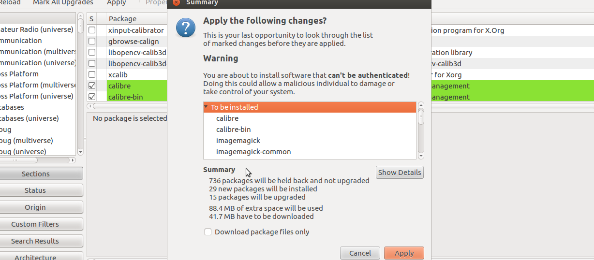Open the Sections filter view
594x260 pixels.
point(35,173)
